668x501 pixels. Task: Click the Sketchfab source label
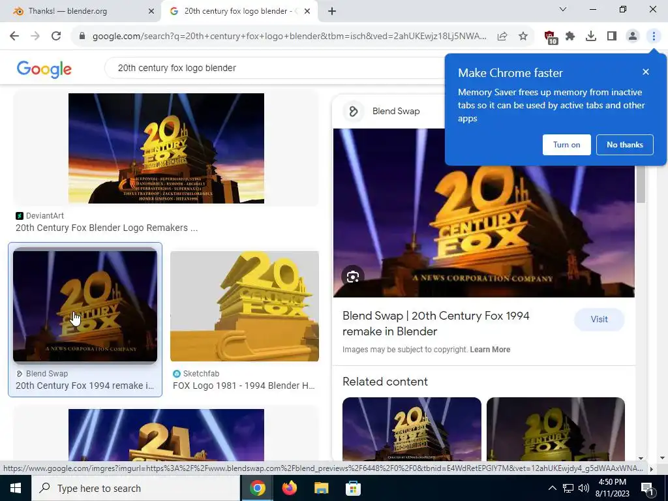click(x=201, y=374)
